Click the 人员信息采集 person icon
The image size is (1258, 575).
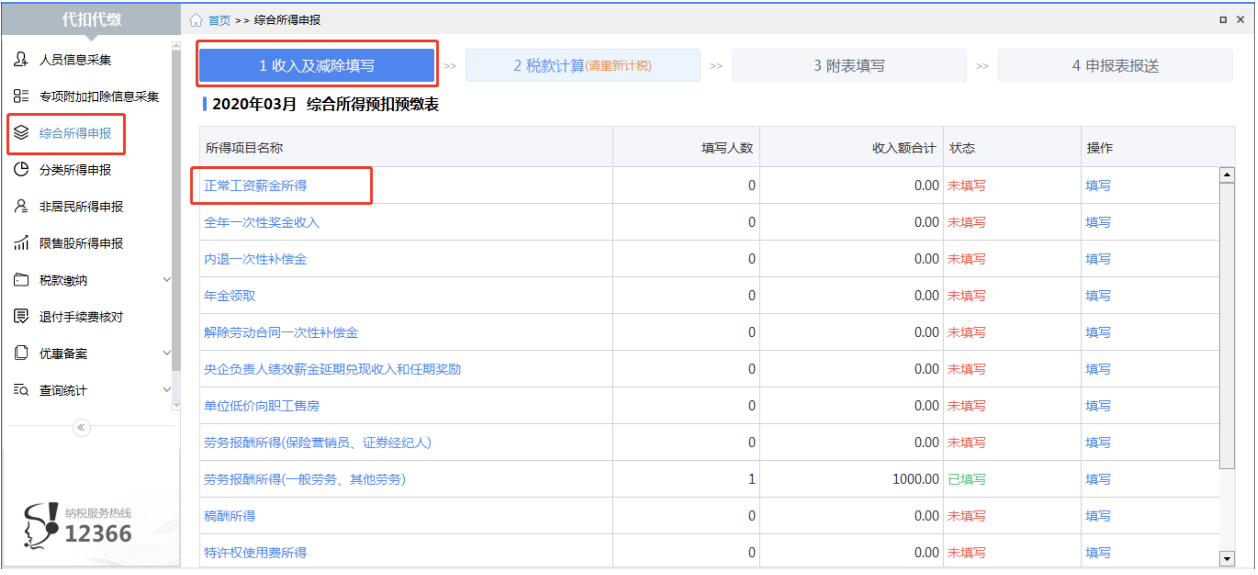pos(21,60)
